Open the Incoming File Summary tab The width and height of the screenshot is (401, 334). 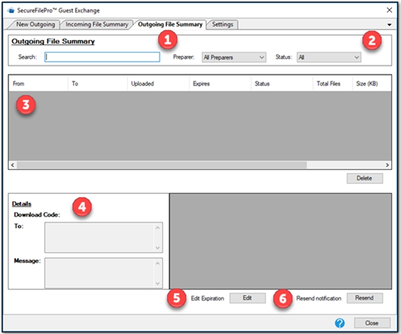[97, 24]
